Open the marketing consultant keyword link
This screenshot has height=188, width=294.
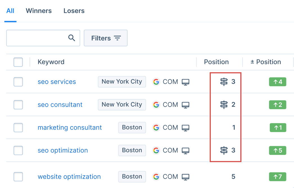[x=69, y=127]
